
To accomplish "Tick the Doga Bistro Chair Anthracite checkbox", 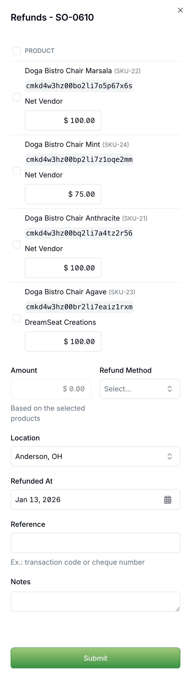I will (17, 244).
